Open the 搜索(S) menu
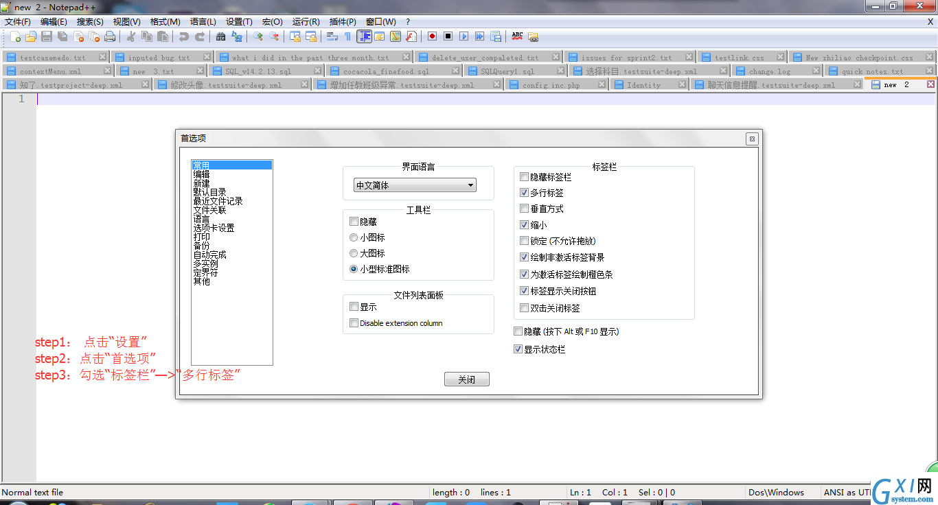This screenshot has width=938, height=505. 90,22
